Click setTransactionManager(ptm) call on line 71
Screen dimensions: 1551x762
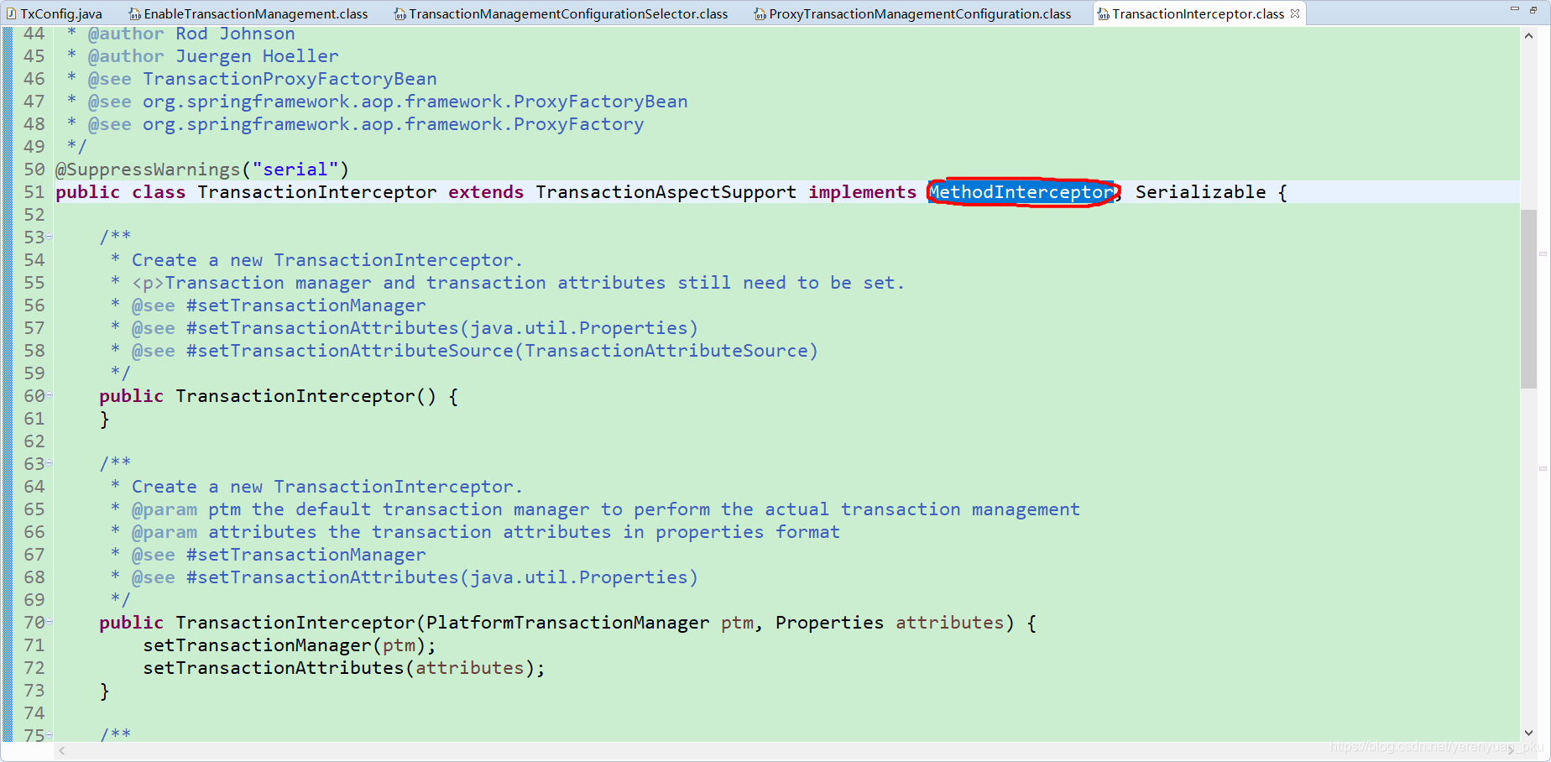pos(290,645)
